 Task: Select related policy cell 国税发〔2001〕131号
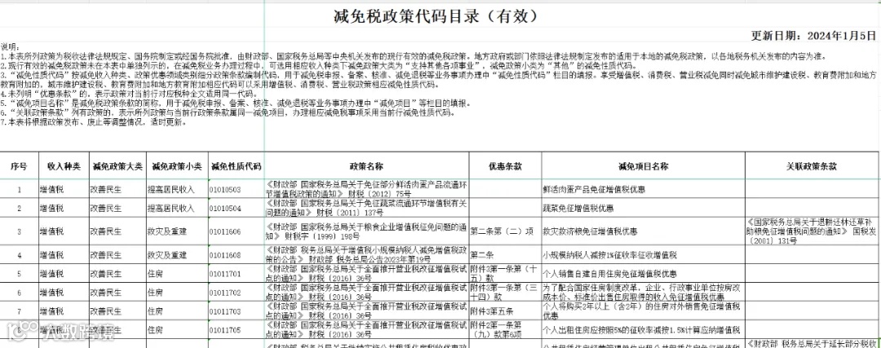[x=812, y=231]
